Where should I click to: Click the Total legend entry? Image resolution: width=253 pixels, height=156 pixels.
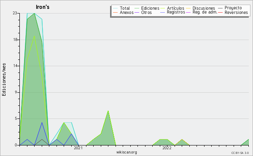(124, 8)
